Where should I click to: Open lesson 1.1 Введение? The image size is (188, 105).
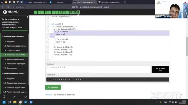coord(9,41)
